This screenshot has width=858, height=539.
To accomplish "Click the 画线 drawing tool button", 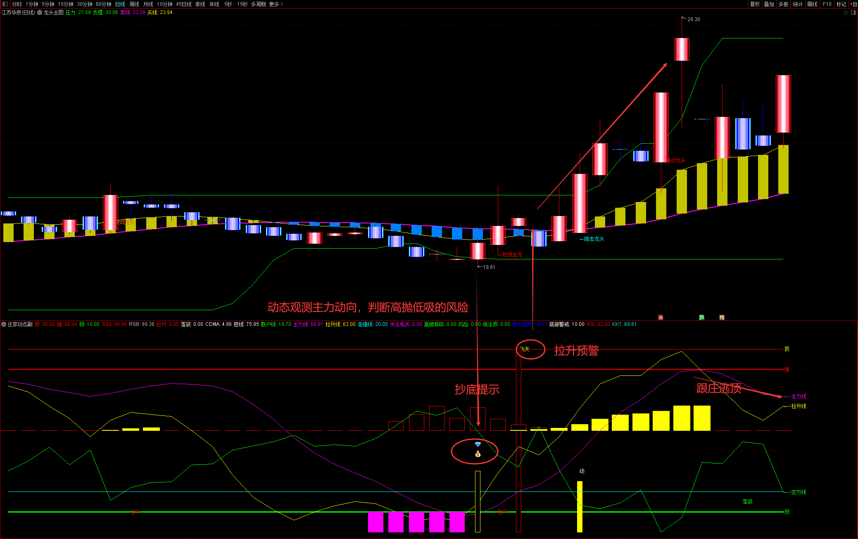I will (x=813, y=4).
